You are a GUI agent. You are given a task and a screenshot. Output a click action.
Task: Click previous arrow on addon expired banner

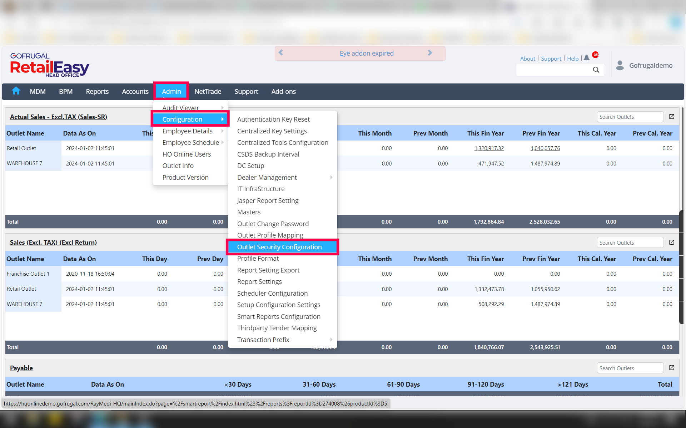pyautogui.click(x=281, y=53)
